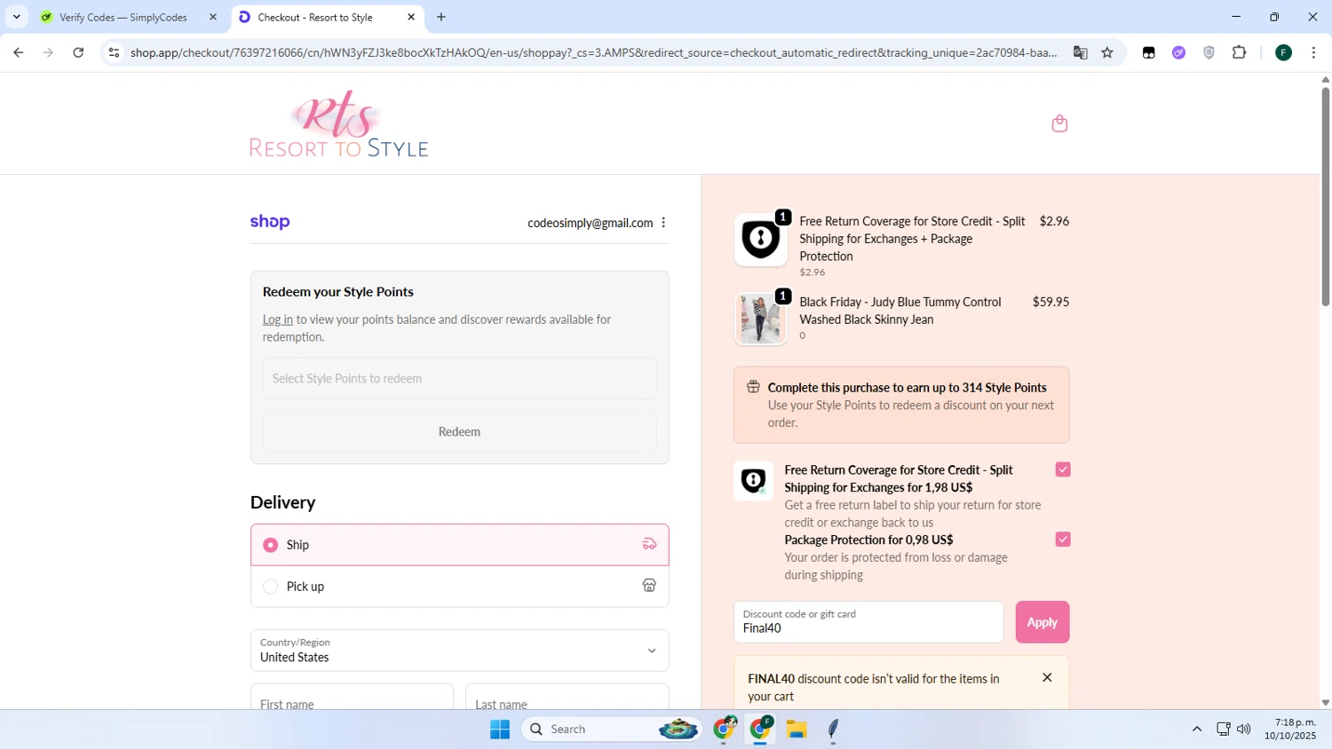Open translate page icon in address bar
Screen dimensions: 1332x749
(1080, 52)
